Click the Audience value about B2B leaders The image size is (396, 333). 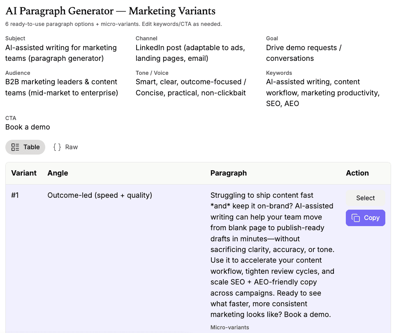pos(61,87)
